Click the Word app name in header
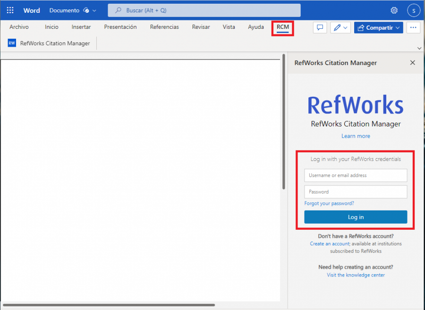The height and width of the screenshot is (310, 425). click(x=32, y=10)
